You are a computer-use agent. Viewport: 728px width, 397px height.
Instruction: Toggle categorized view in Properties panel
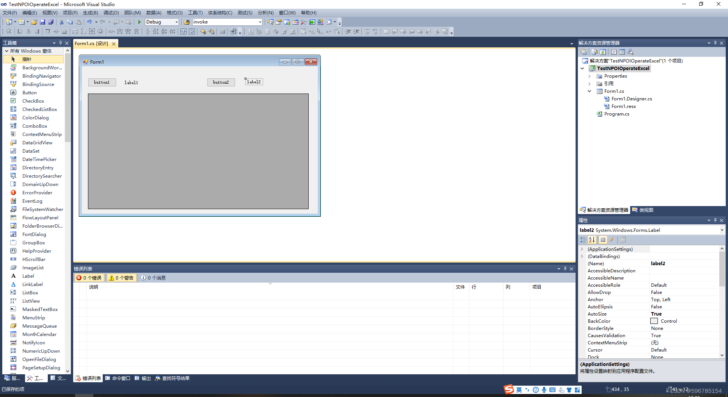583,240
